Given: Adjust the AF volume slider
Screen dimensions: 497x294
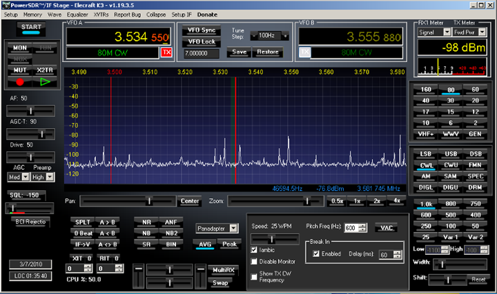Looking at the screenshot, I should pos(30,111).
